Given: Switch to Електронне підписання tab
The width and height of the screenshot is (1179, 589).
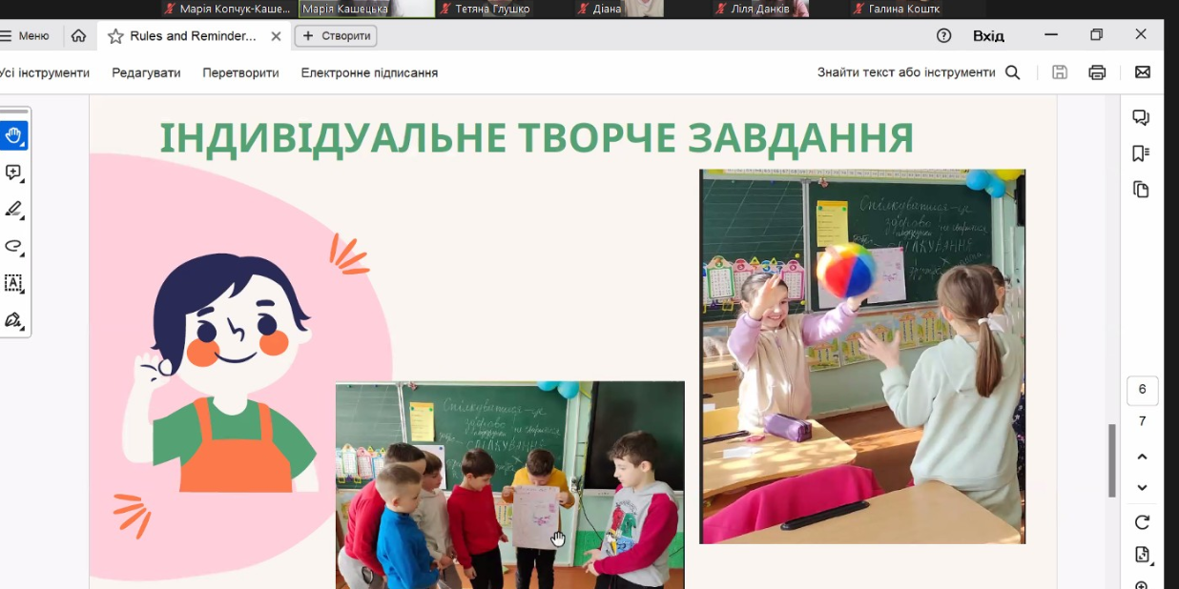Looking at the screenshot, I should click(369, 72).
